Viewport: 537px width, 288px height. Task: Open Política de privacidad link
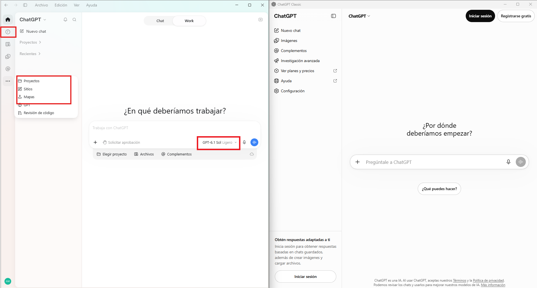488,280
